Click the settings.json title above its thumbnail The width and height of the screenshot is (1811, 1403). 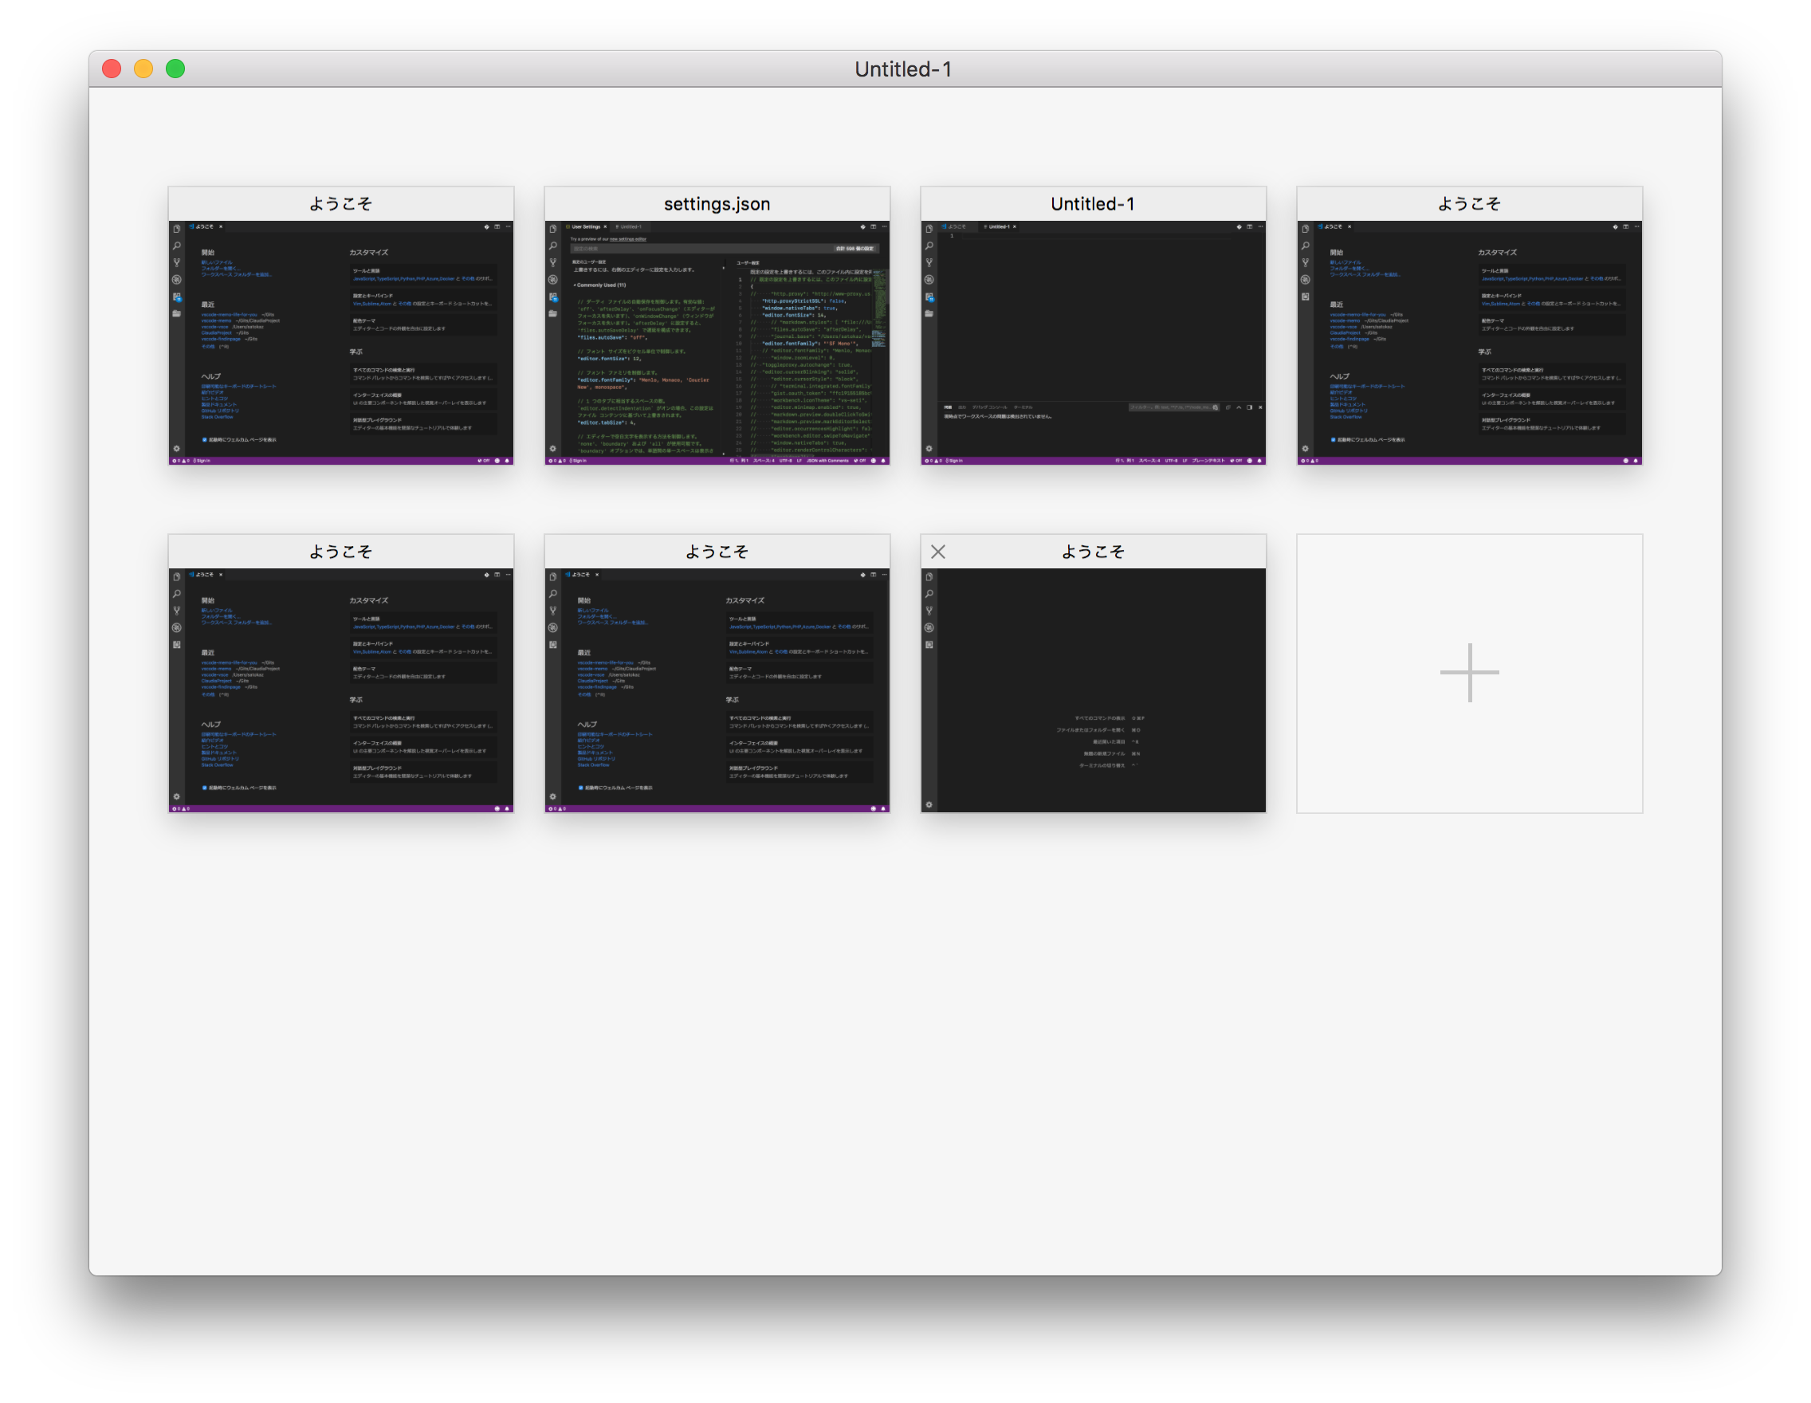point(717,204)
